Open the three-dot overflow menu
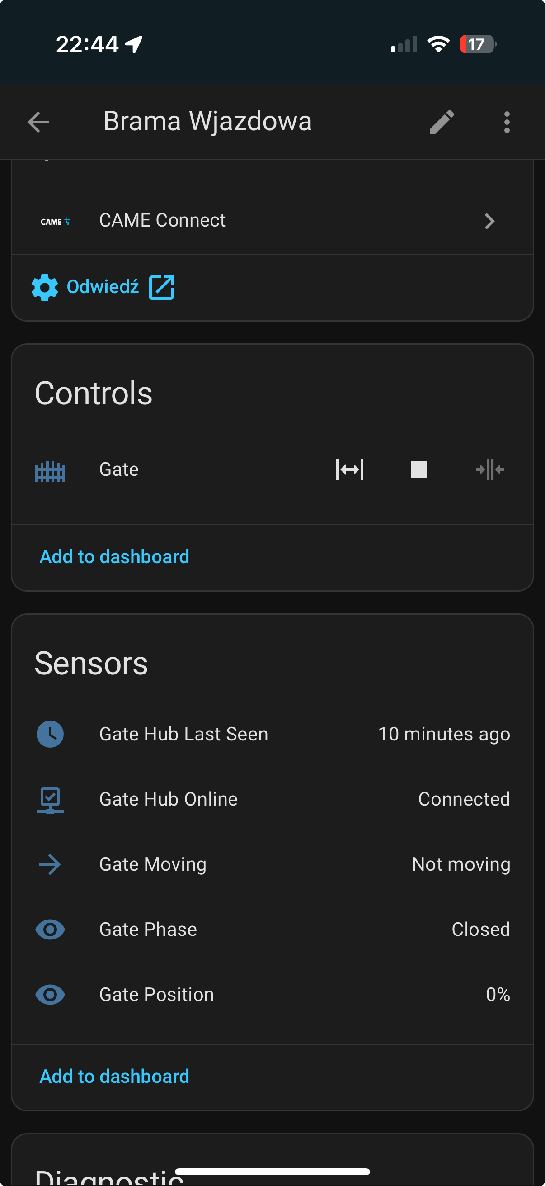545x1186 pixels. [x=507, y=123]
